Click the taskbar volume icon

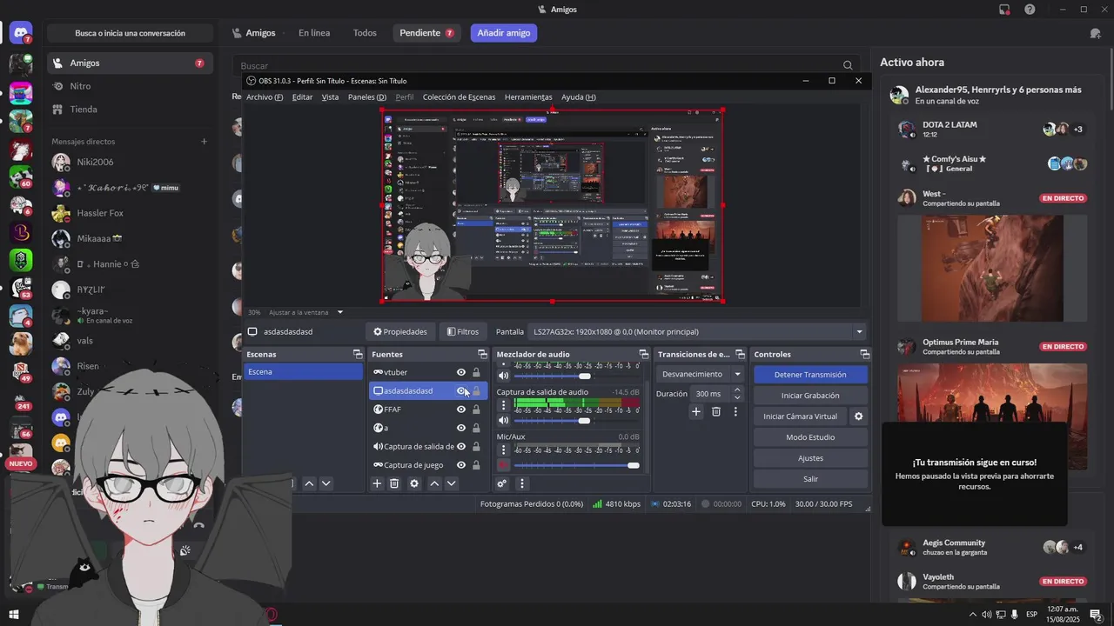click(x=987, y=615)
